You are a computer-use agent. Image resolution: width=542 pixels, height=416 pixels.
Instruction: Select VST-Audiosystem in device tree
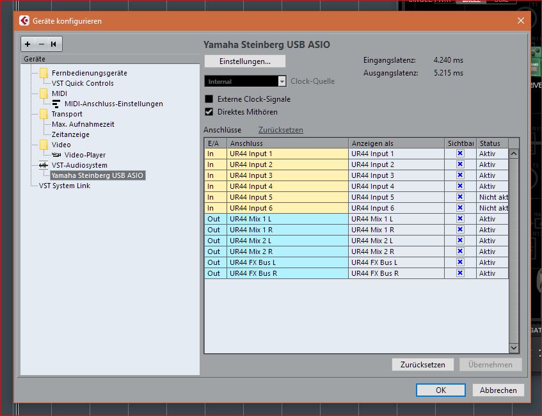click(79, 165)
